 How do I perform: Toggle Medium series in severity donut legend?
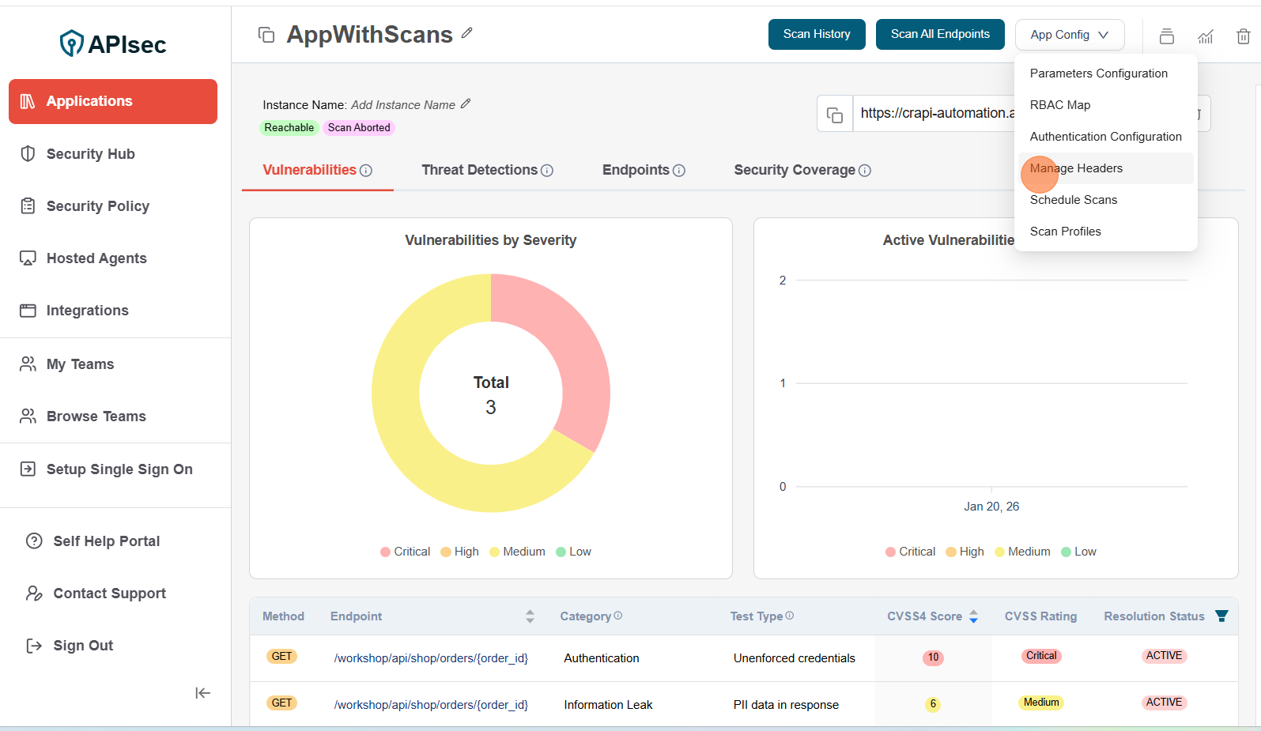coord(517,552)
